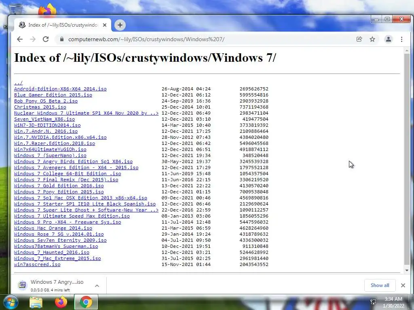This screenshot has width=414, height=310.
Task: Download Bob_Pony_OS_Beta_2.iso
Action: pyautogui.click(x=46, y=101)
